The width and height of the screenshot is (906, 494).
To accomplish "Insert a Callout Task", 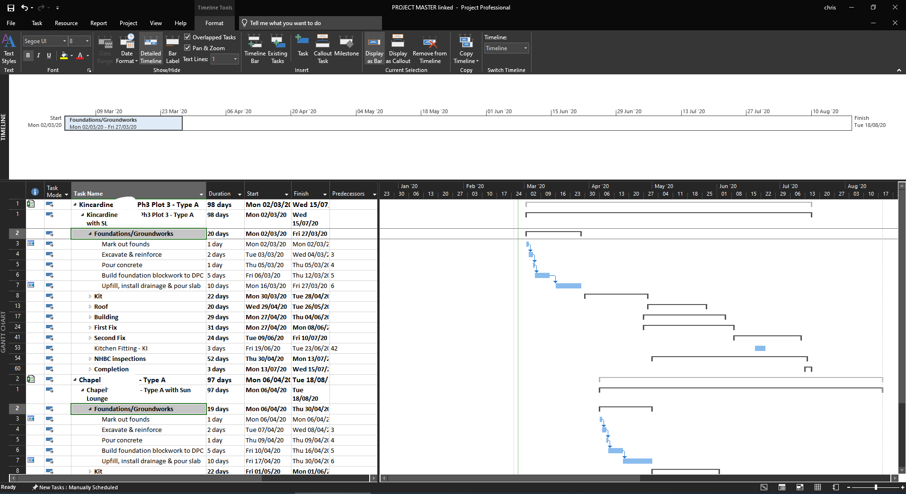I will coord(323,49).
